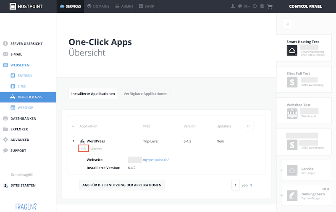
Task: Click the Sites S icon in sidebar
Action: (x=13, y=86)
